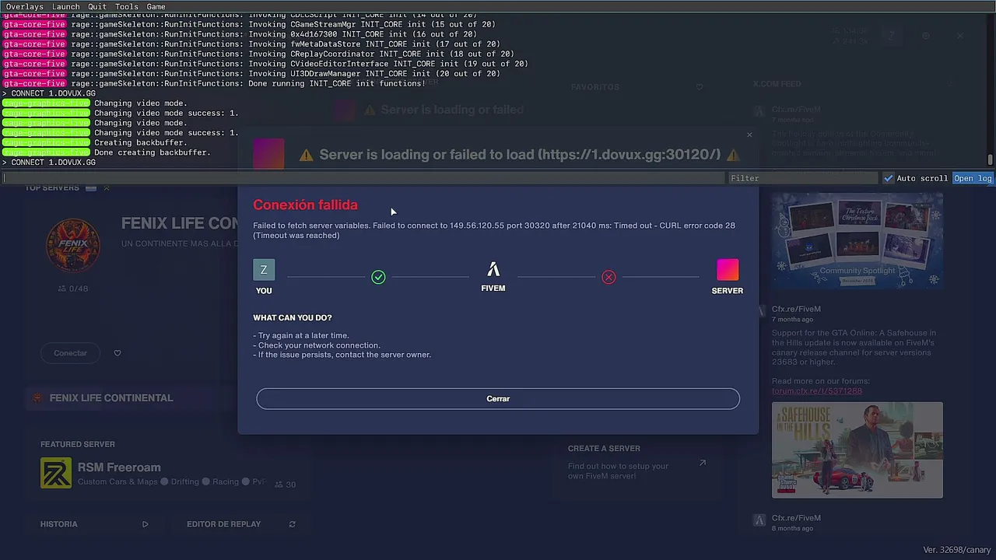Click the RSM Freeroam server logo

click(x=56, y=473)
